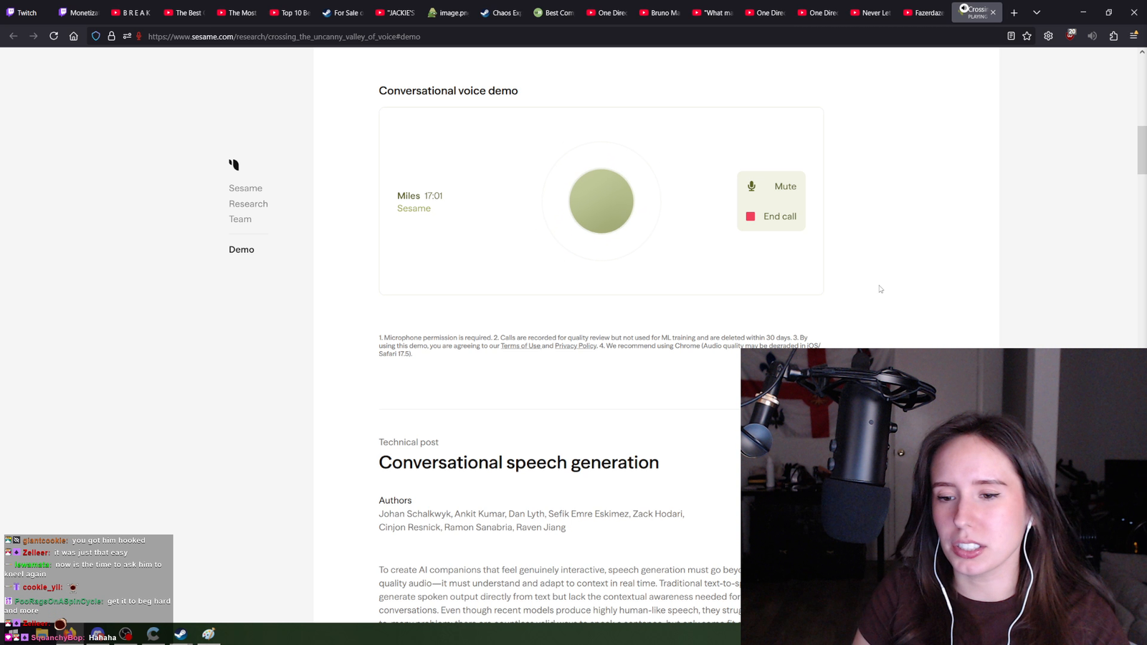Viewport: 1147px width, 645px height.
Task: Open the image.png tab
Action: pos(448,13)
